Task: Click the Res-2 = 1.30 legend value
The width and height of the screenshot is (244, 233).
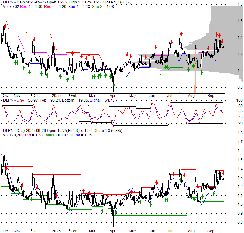Action: pos(55,7)
